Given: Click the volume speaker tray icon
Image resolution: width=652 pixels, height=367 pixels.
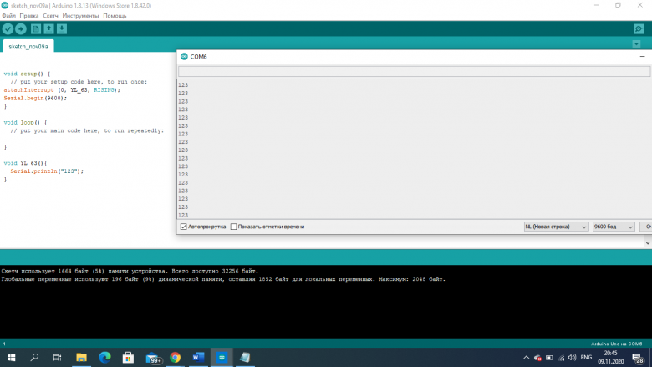Looking at the screenshot, I should [x=573, y=358].
